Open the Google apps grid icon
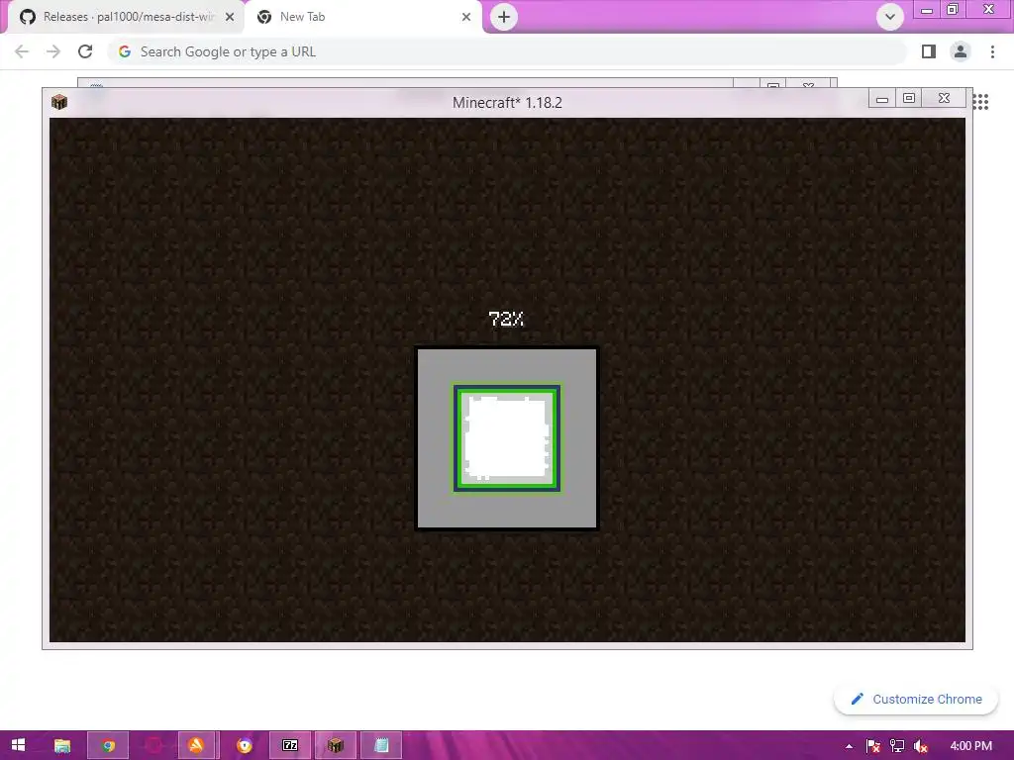This screenshot has width=1014, height=760. pyautogui.click(x=981, y=102)
